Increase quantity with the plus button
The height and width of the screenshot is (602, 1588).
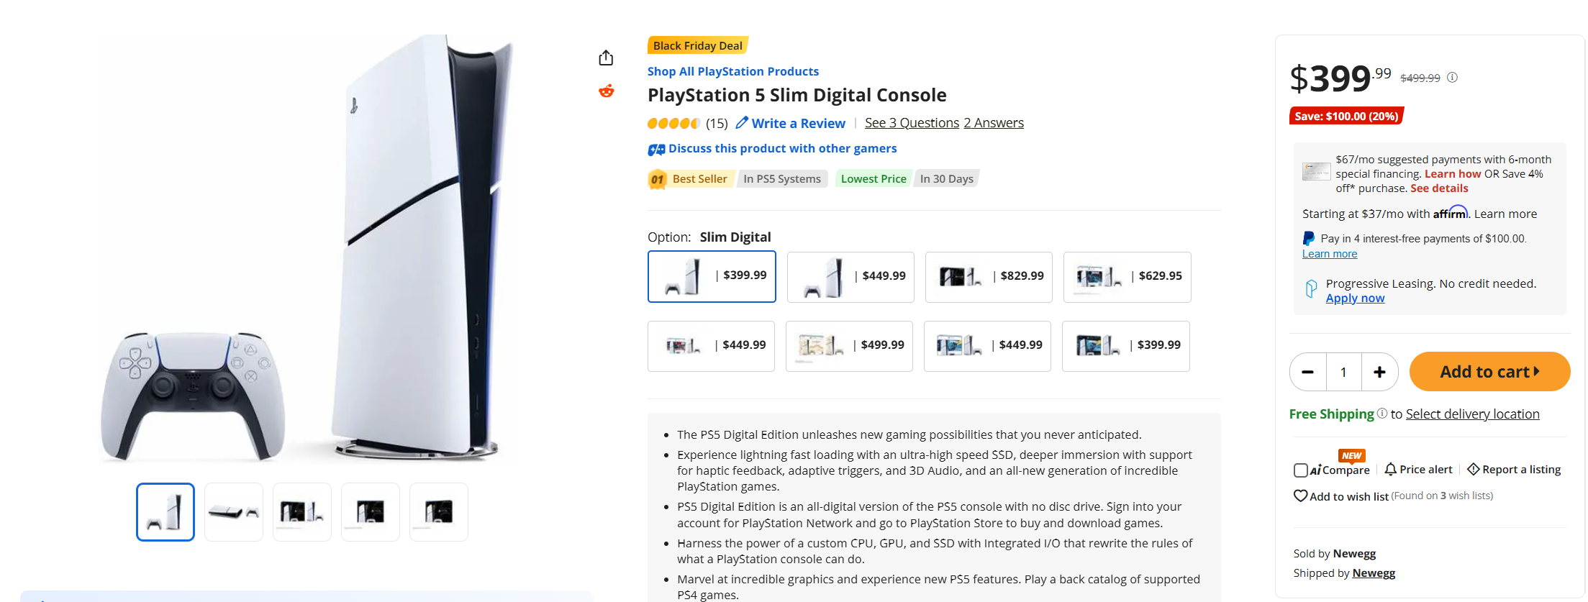coord(1379,372)
